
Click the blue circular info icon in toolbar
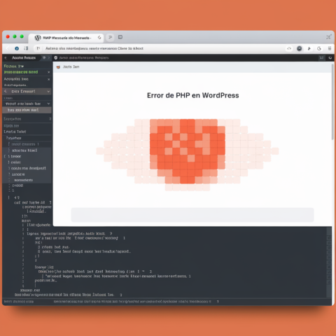pos(17,48)
